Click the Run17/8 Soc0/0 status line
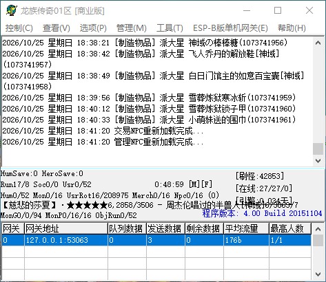326x282 pixels. tap(46, 184)
